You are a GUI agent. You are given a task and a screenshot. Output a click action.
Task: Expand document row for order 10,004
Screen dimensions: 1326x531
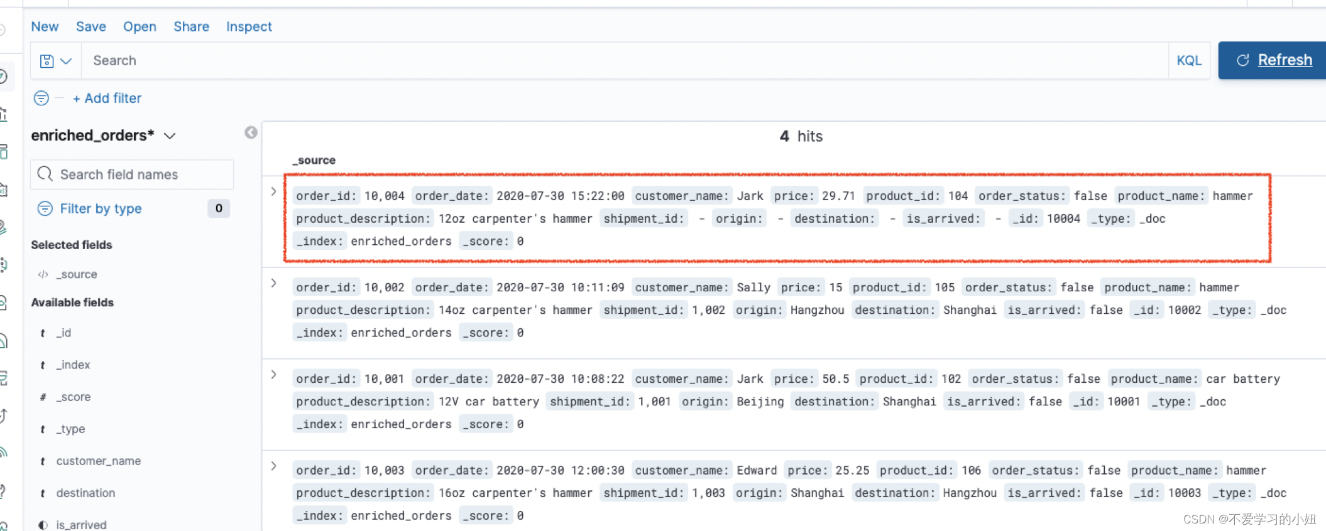(273, 191)
